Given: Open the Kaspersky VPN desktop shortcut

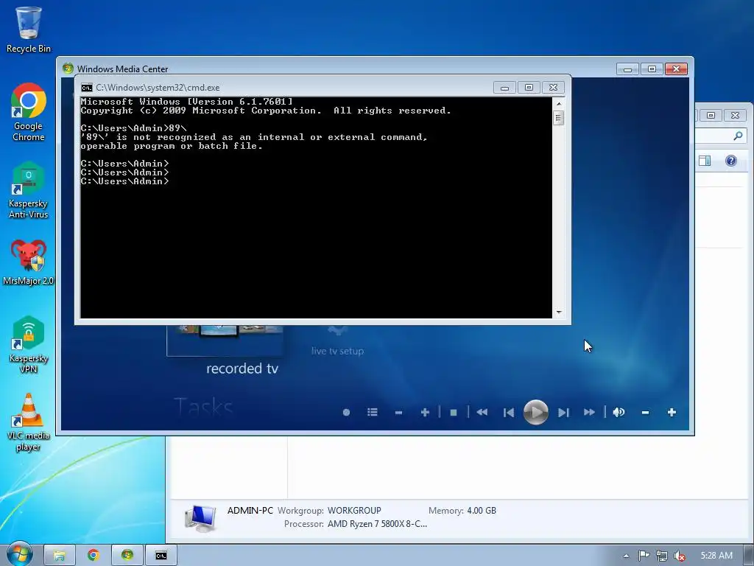Looking at the screenshot, I should [29, 345].
